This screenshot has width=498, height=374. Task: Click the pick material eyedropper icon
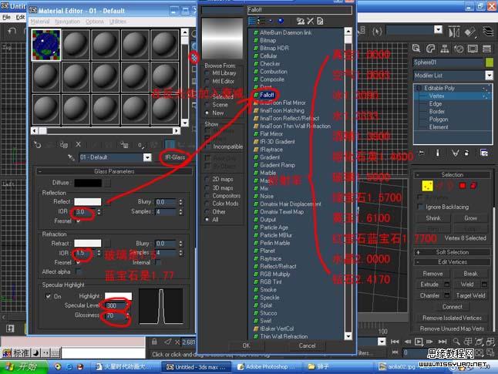point(71,157)
